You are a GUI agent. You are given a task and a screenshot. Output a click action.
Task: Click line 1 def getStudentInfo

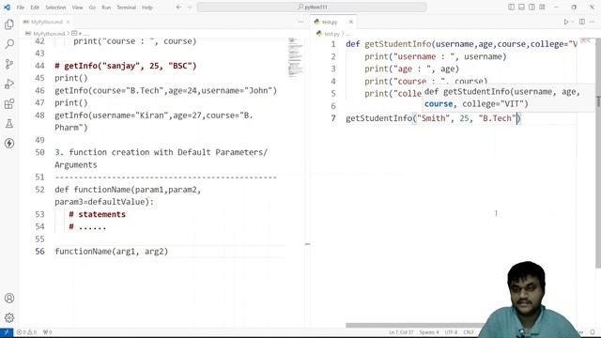point(461,44)
